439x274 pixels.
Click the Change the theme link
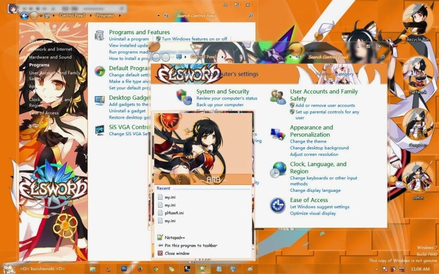[308, 141]
